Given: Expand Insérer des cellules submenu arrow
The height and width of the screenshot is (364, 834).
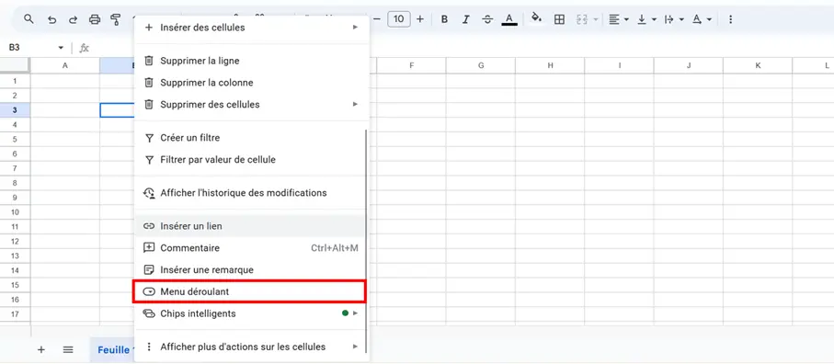Looking at the screenshot, I should (355, 27).
